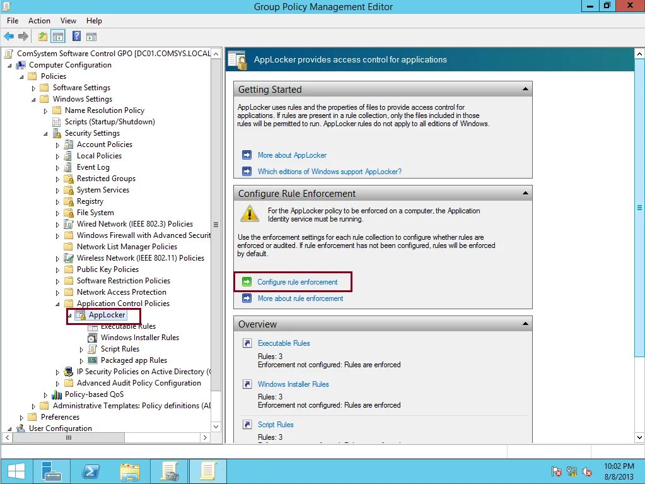
Task: Click the Computer Configuration icon
Action: click(21, 65)
